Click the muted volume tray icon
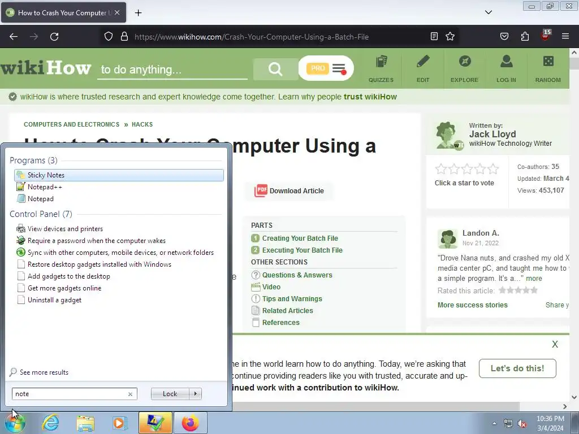This screenshot has width=579, height=434. pyautogui.click(x=522, y=424)
